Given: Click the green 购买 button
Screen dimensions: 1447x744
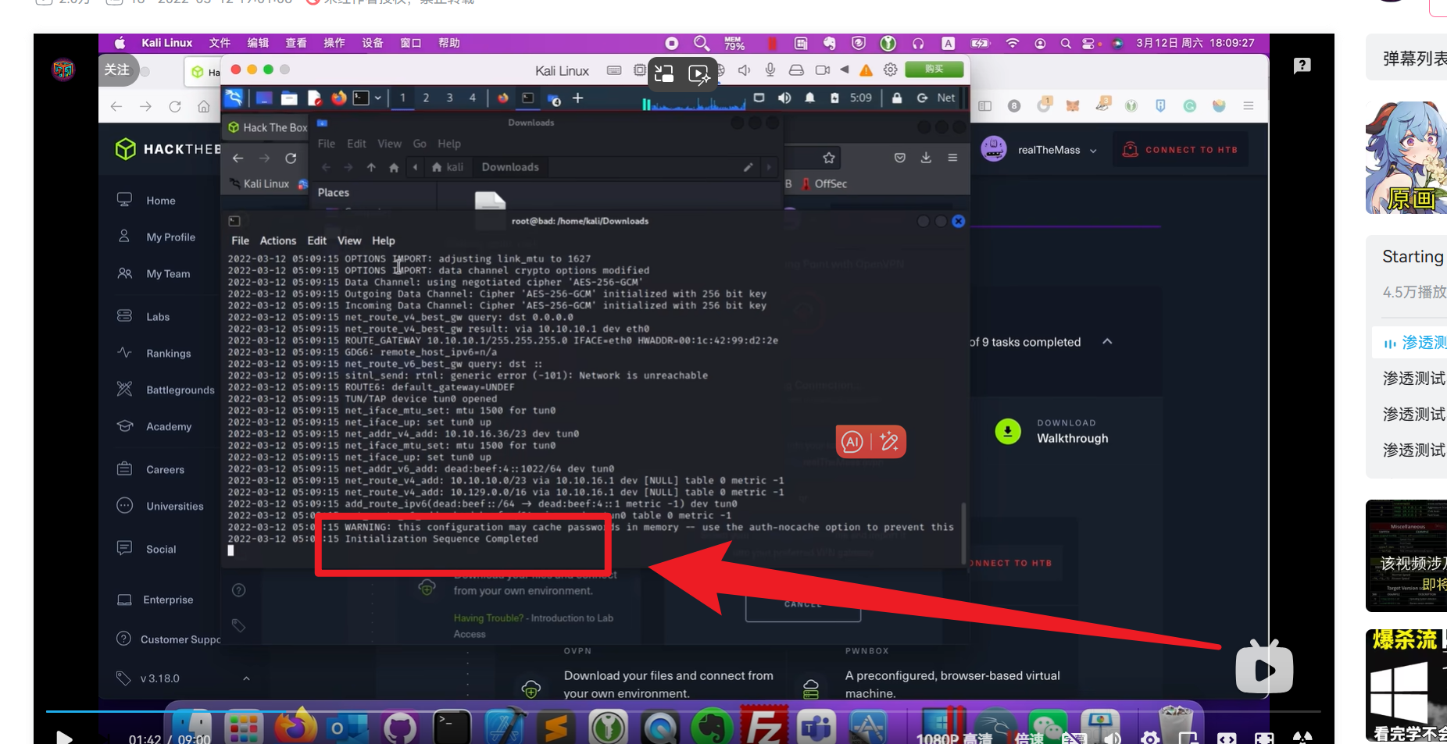Looking at the screenshot, I should 934,69.
